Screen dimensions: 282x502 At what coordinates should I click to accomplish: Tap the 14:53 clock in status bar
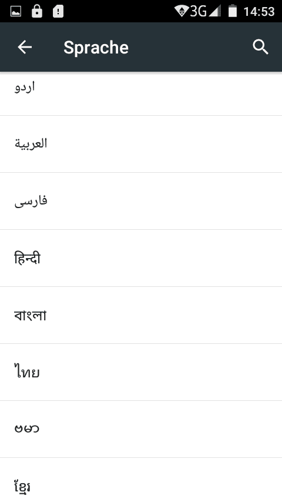(259, 12)
